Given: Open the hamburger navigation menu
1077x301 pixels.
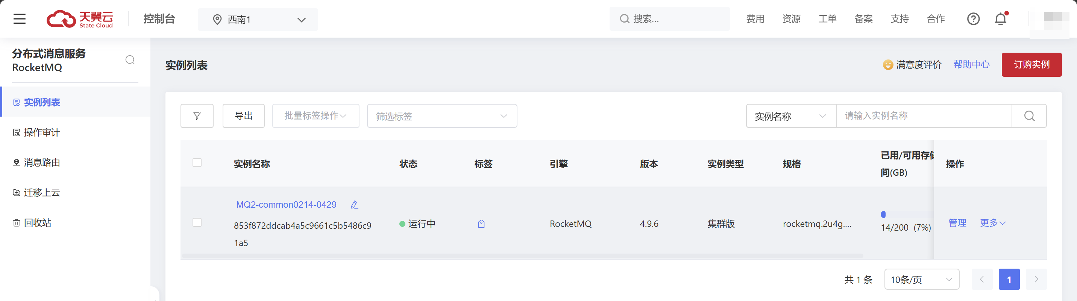Looking at the screenshot, I should [x=19, y=19].
